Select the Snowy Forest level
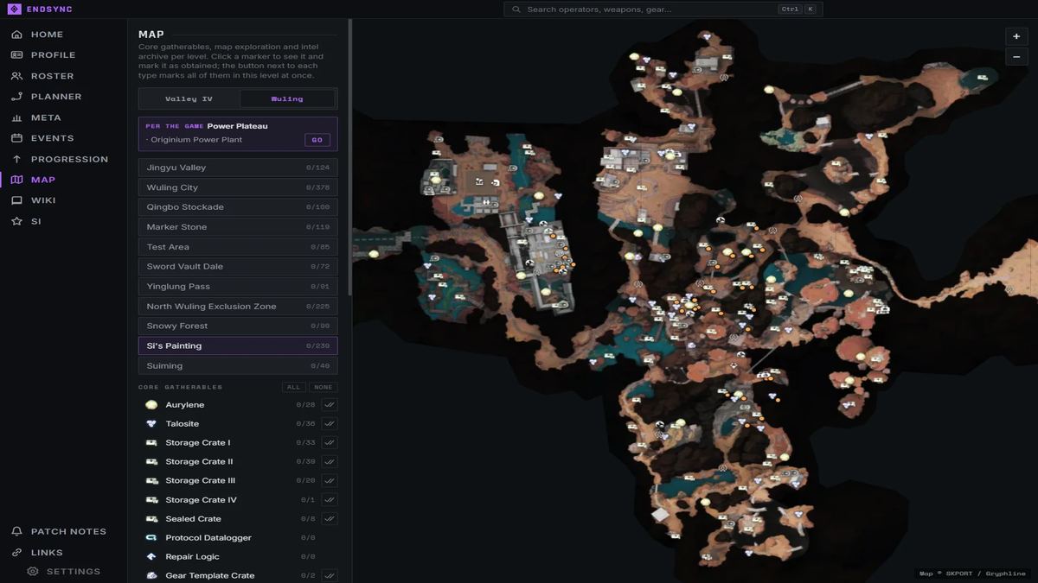 (238, 326)
